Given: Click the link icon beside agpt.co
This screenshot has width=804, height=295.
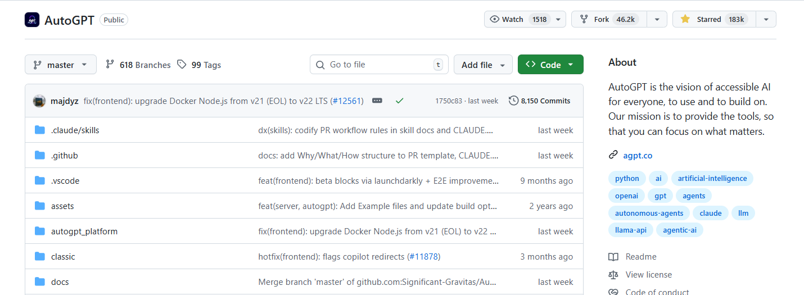Looking at the screenshot, I should pyautogui.click(x=613, y=155).
